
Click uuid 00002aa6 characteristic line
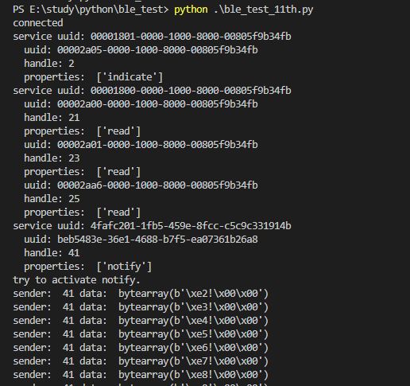[141, 185]
